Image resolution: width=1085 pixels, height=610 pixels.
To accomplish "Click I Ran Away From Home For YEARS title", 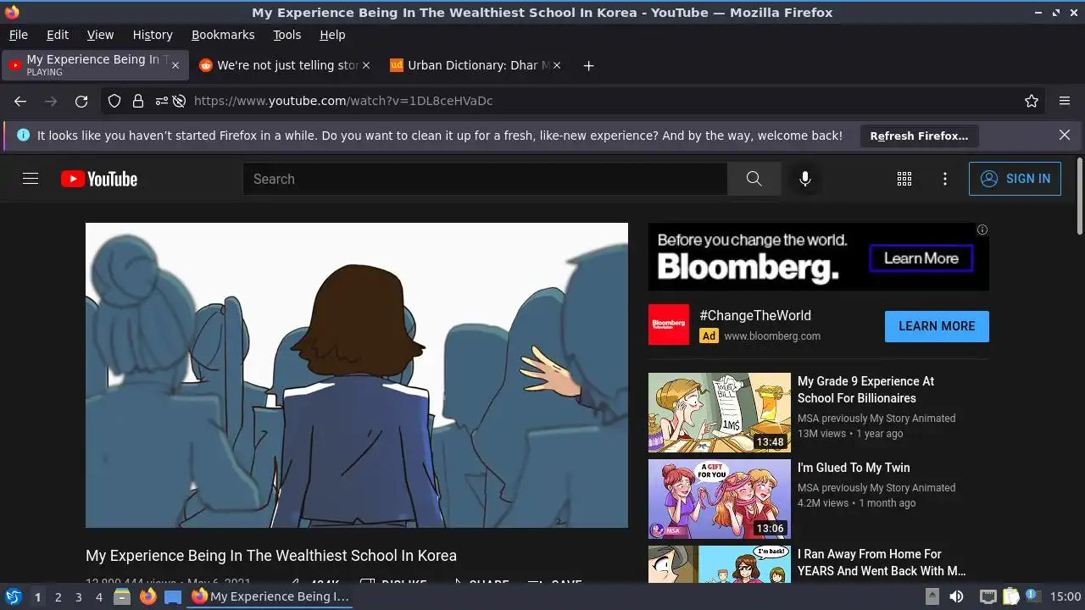I will [x=882, y=563].
